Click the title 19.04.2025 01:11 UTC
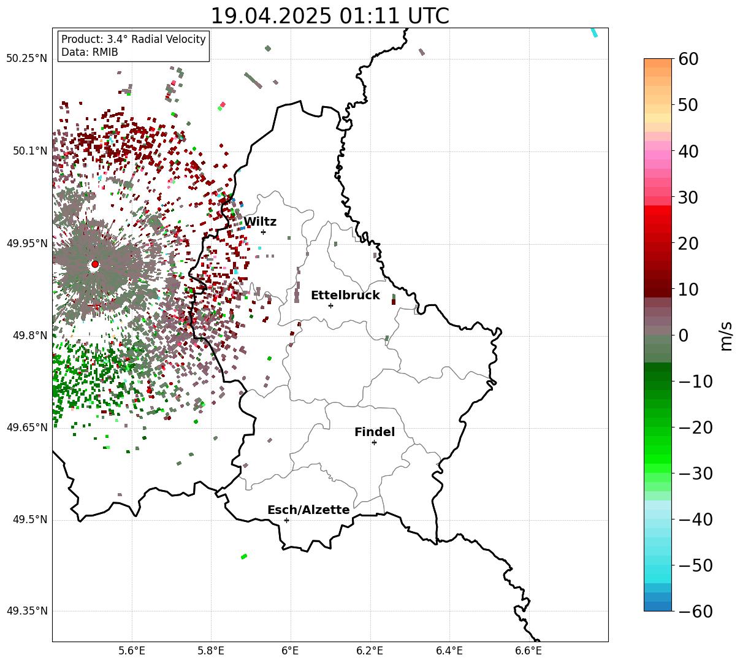 click(330, 15)
